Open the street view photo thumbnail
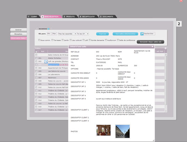Image resolution: width=187 pixels, height=142 pixels. point(123,131)
